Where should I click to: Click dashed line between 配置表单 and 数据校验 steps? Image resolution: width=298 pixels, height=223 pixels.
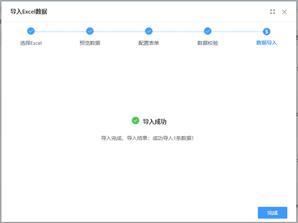[178, 32]
